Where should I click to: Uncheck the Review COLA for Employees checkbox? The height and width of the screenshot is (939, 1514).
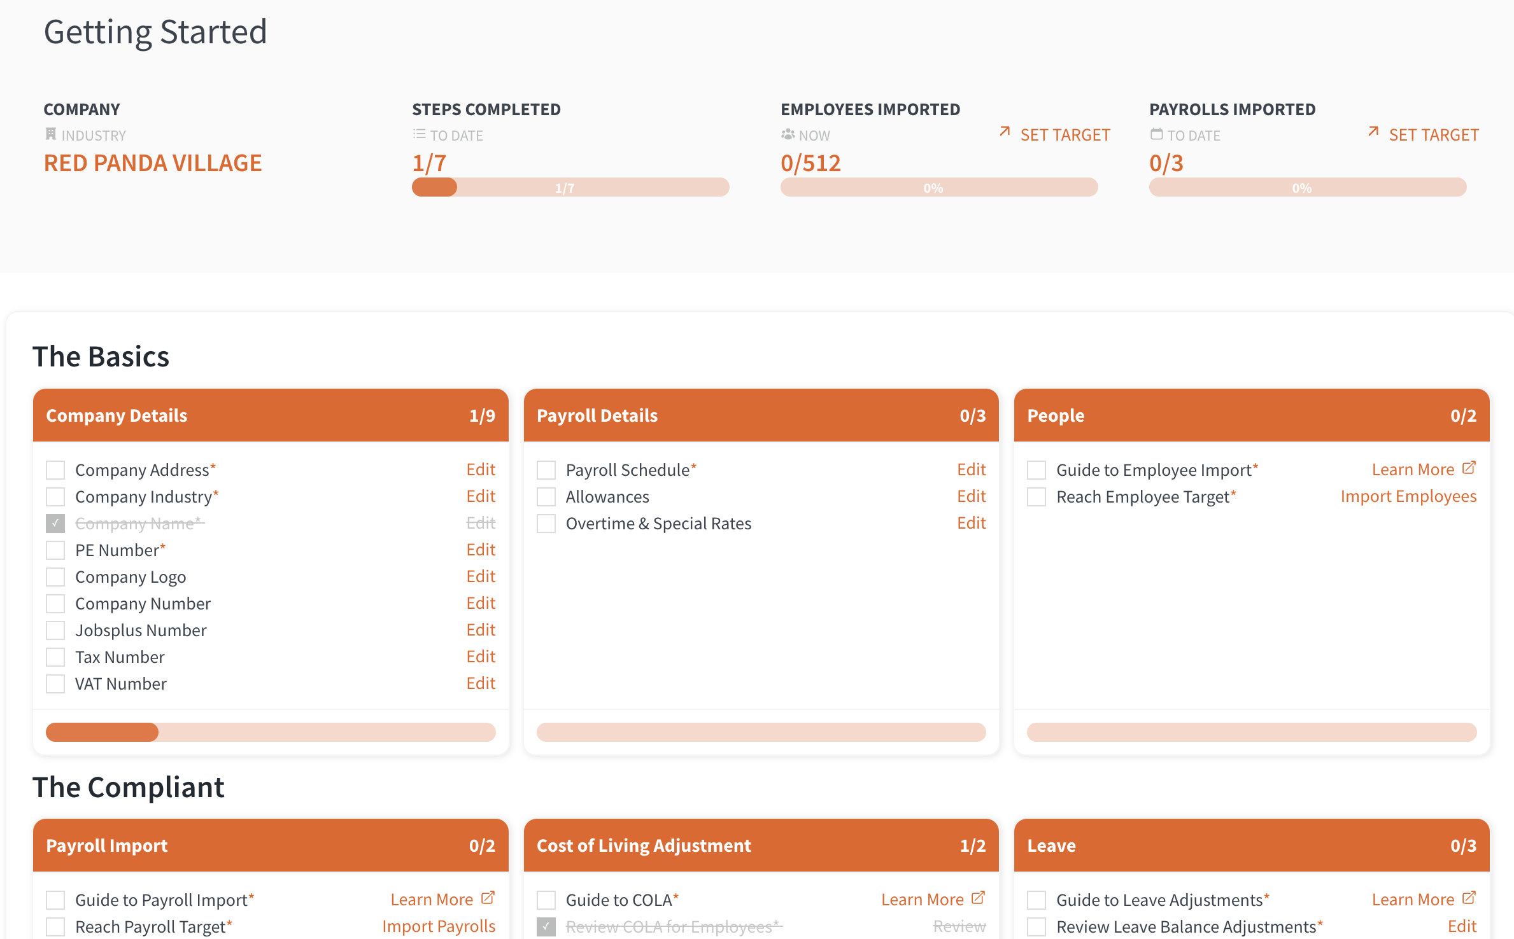(x=546, y=926)
